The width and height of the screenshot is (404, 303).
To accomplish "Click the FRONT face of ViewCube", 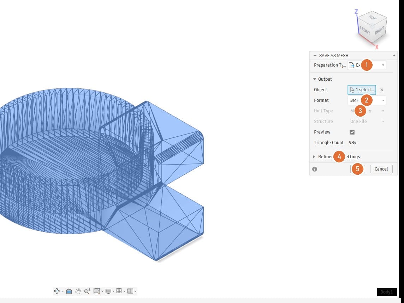I will point(365,30).
